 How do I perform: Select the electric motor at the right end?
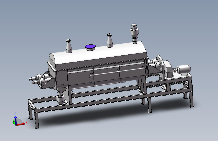(184, 69)
